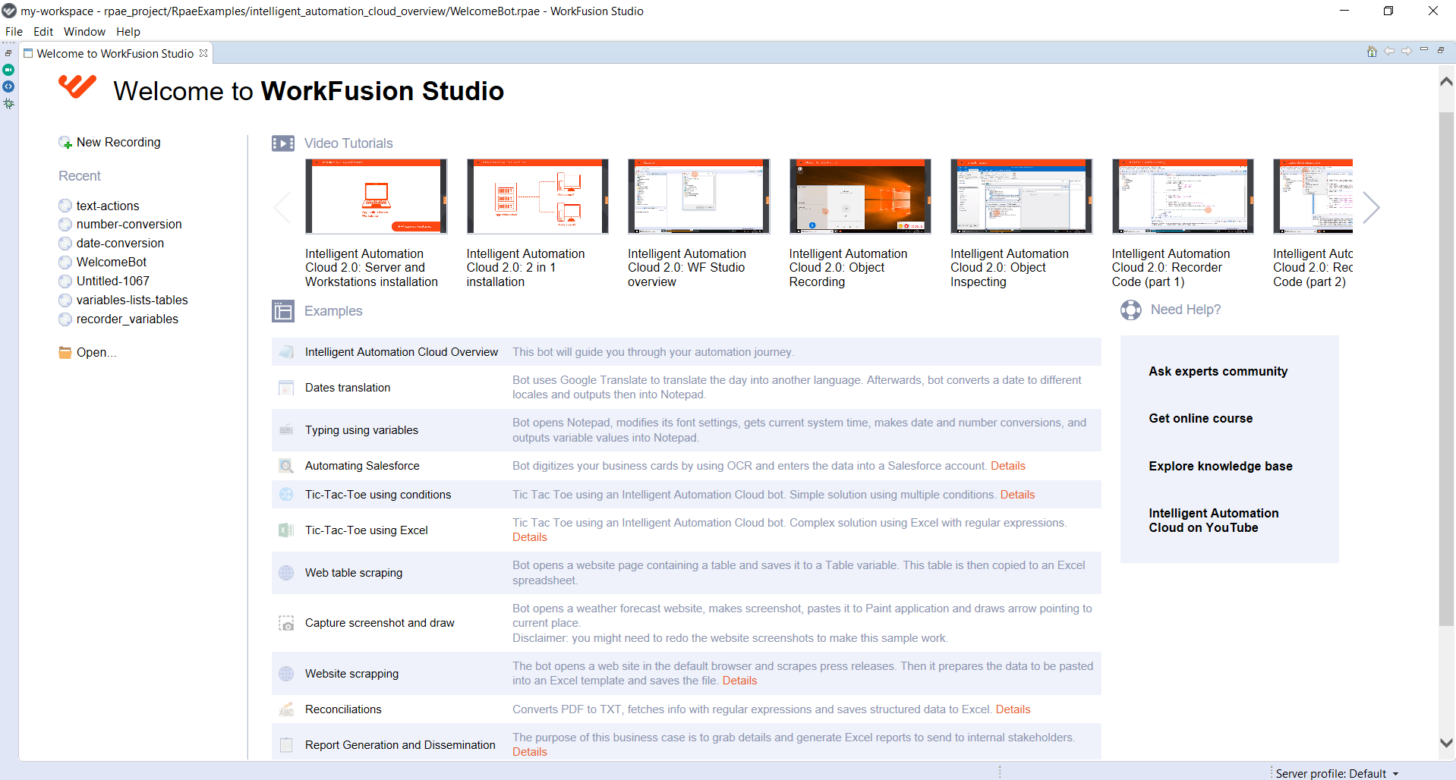Viewport: 1456px width, 780px height.
Task: Navigate forward with the right arrow icon
Action: click(1407, 52)
